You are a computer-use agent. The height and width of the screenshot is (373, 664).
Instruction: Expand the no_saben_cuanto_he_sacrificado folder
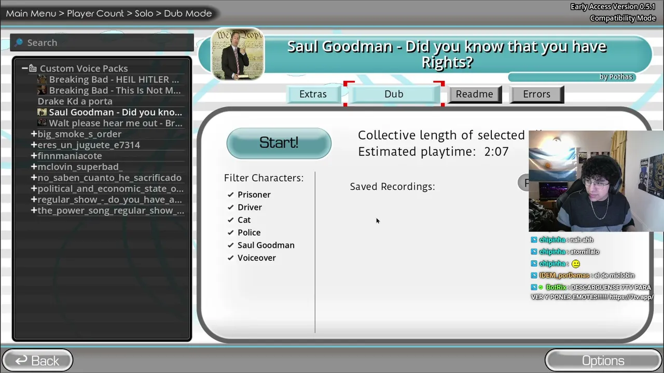(34, 177)
